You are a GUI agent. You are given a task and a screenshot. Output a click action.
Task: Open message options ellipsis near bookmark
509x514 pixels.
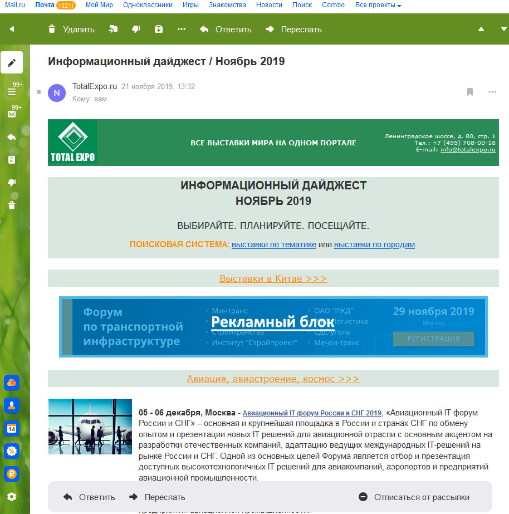pos(492,92)
